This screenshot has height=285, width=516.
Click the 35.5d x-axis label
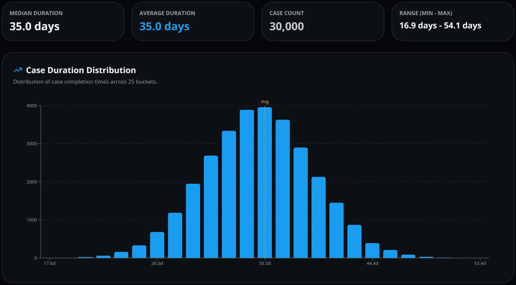point(265,264)
